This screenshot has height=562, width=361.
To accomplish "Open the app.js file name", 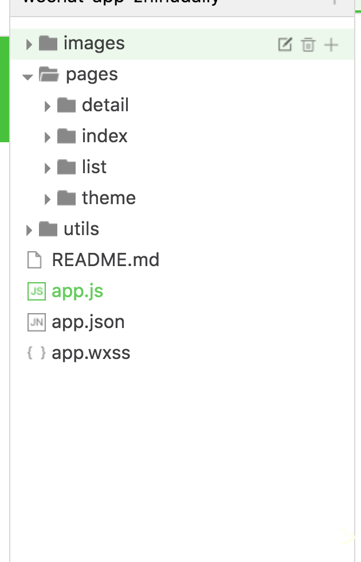I will pyautogui.click(x=77, y=291).
